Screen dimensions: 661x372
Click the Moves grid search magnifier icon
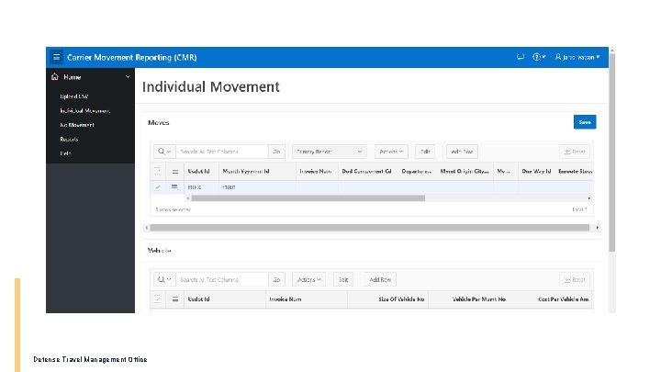click(x=163, y=152)
